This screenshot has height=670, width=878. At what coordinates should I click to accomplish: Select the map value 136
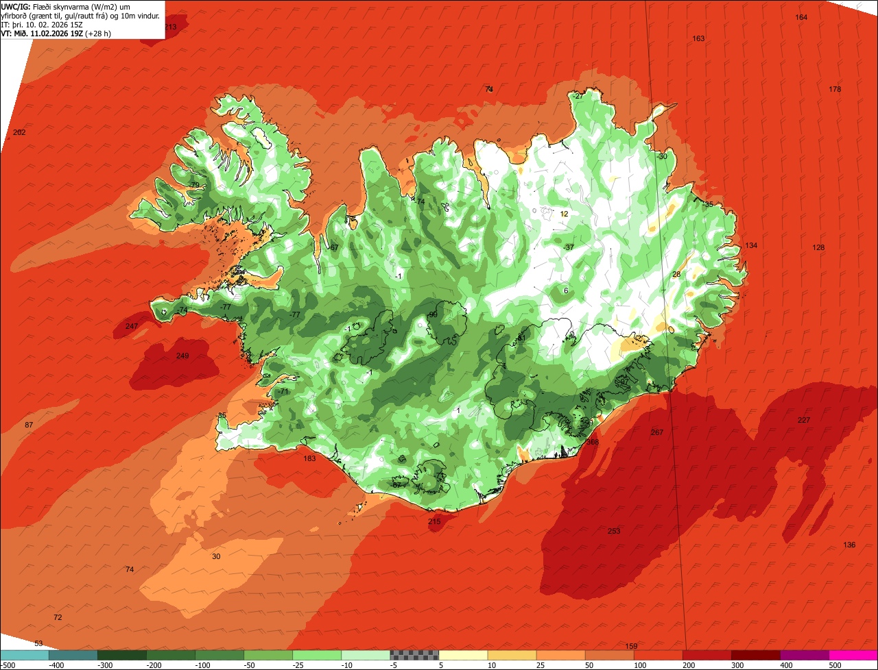(x=850, y=545)
